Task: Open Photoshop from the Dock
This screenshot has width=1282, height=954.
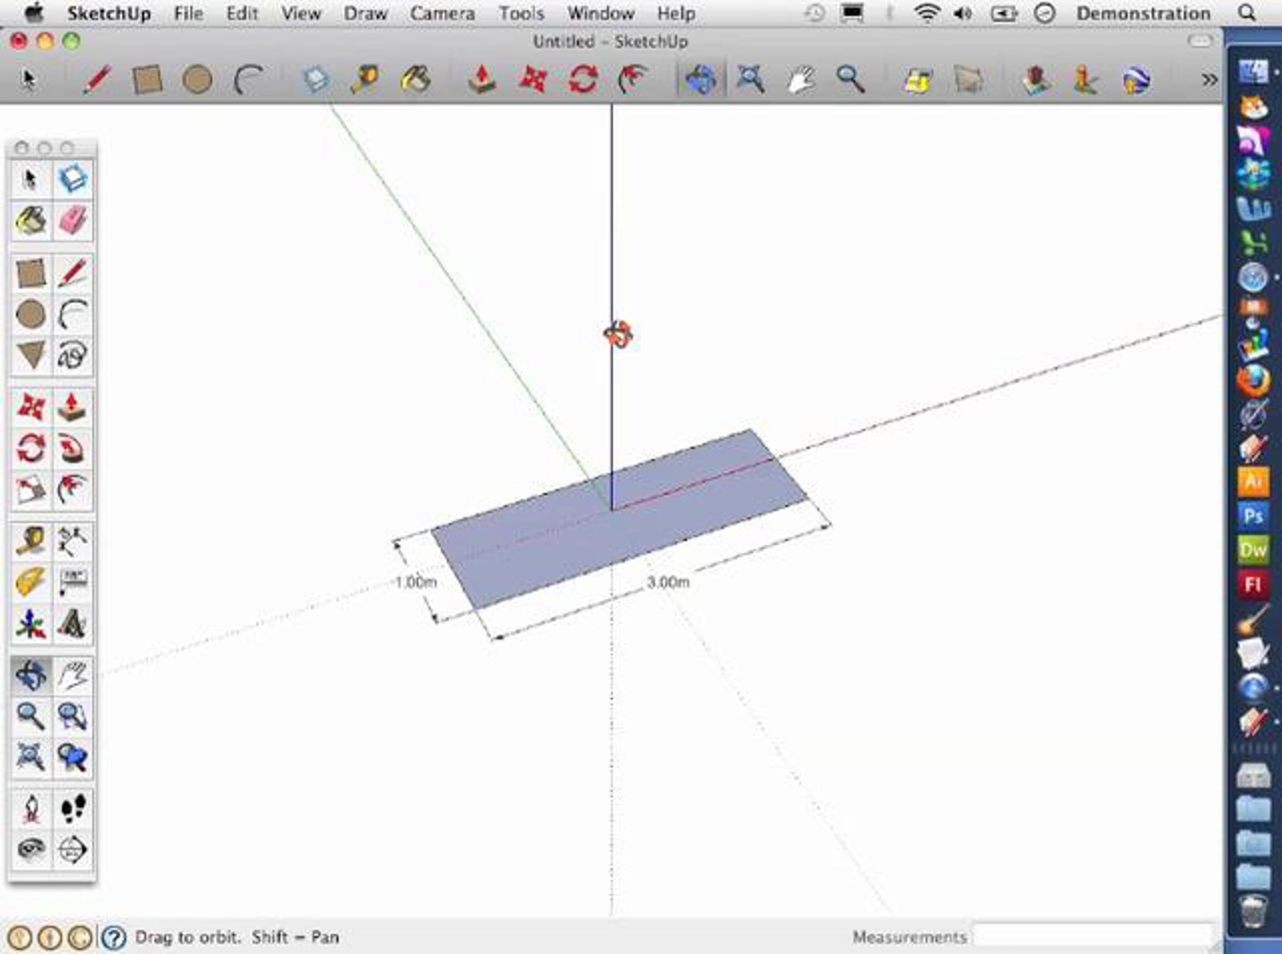Action: point(1253,515)
